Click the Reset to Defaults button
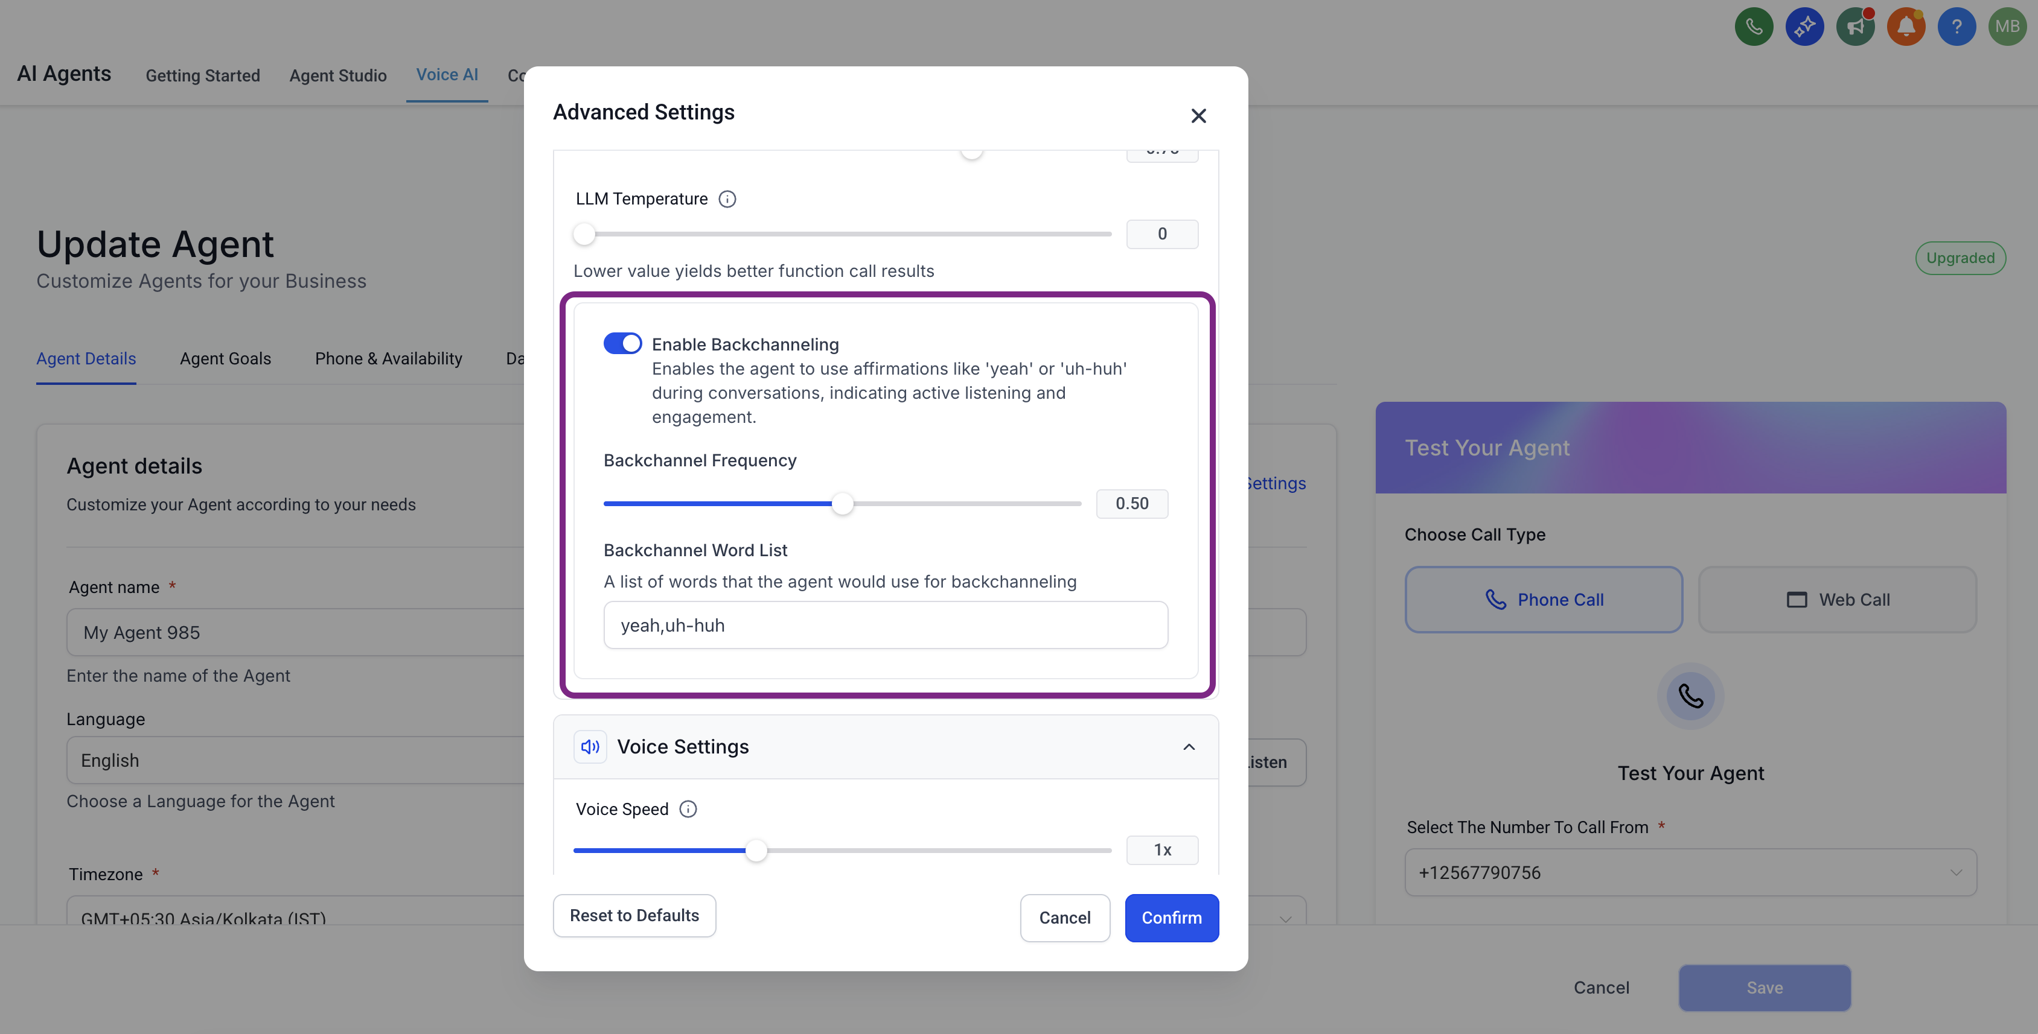2038x1034 pixels. click(634, 915)
